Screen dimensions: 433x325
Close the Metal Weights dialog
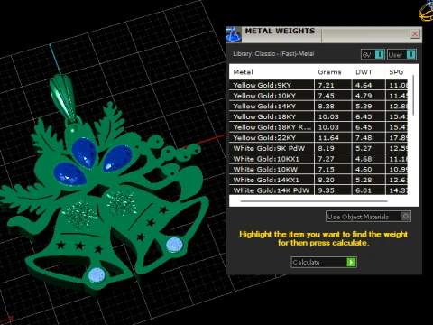click(415, 34)
